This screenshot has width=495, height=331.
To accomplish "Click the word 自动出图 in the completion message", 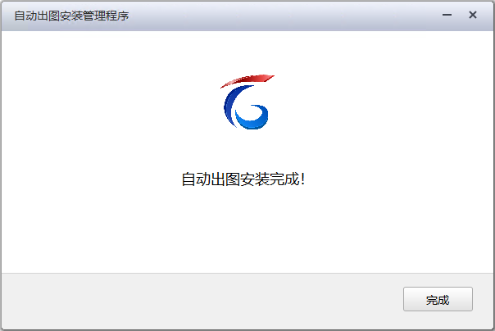I will point(211,179).
